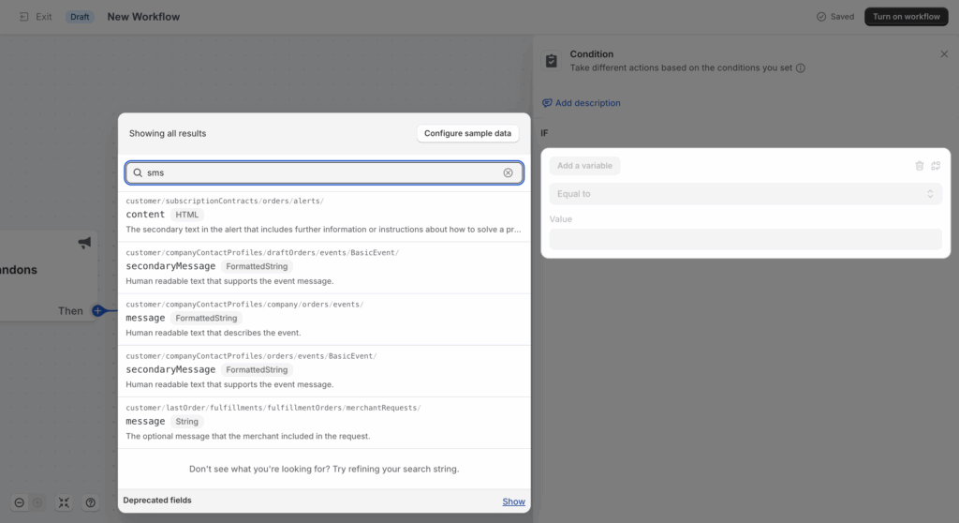Image resolution: width=959 pixels, height=523 pixels.
Task: Click Add a variable button
Action: click(x=584, y=165)
